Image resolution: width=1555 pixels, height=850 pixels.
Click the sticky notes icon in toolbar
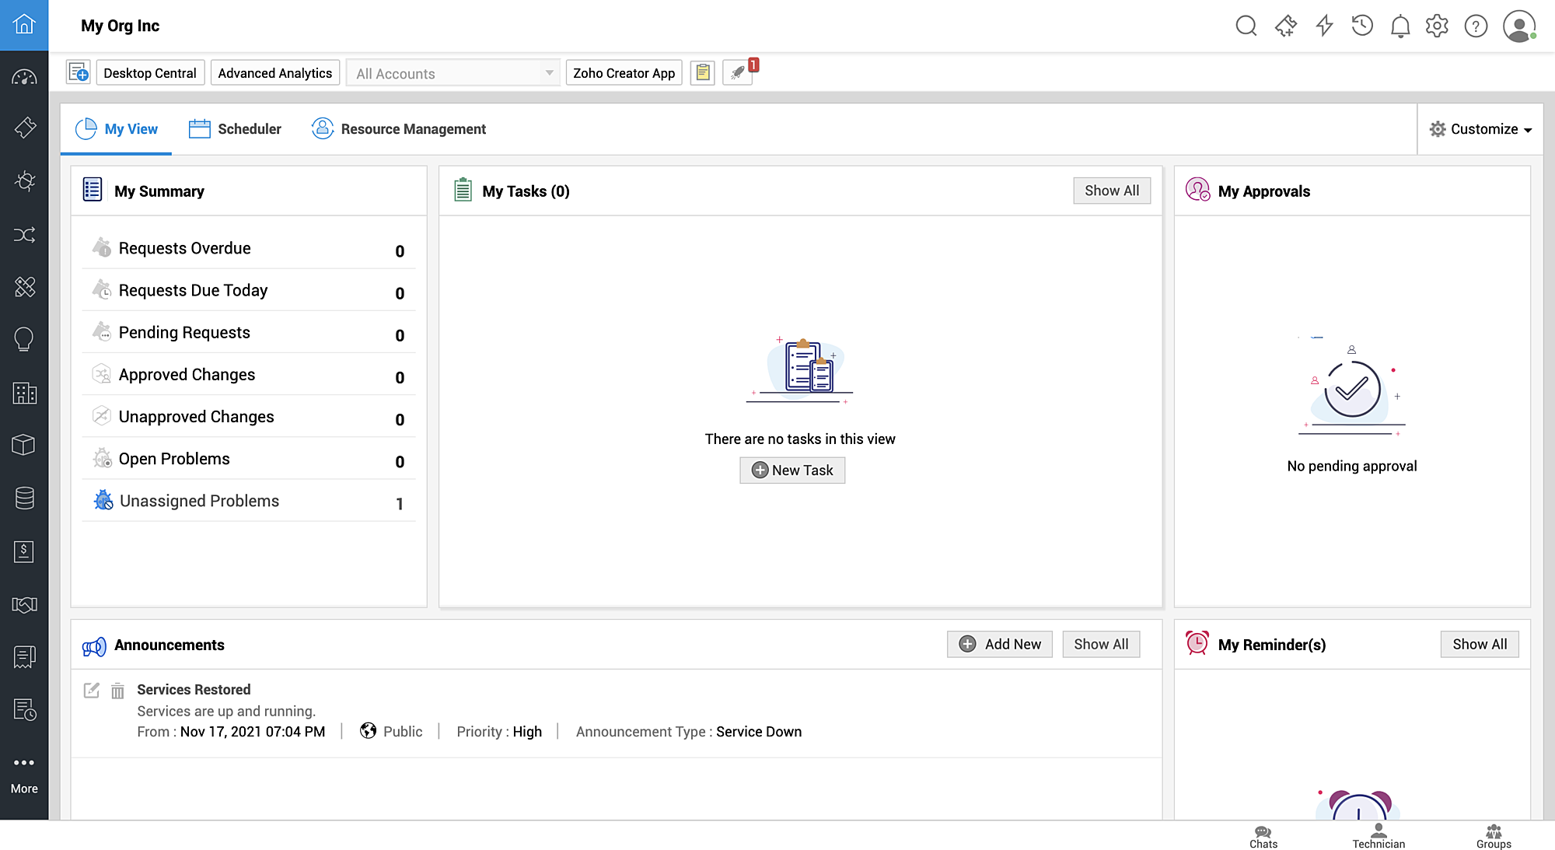702,73
